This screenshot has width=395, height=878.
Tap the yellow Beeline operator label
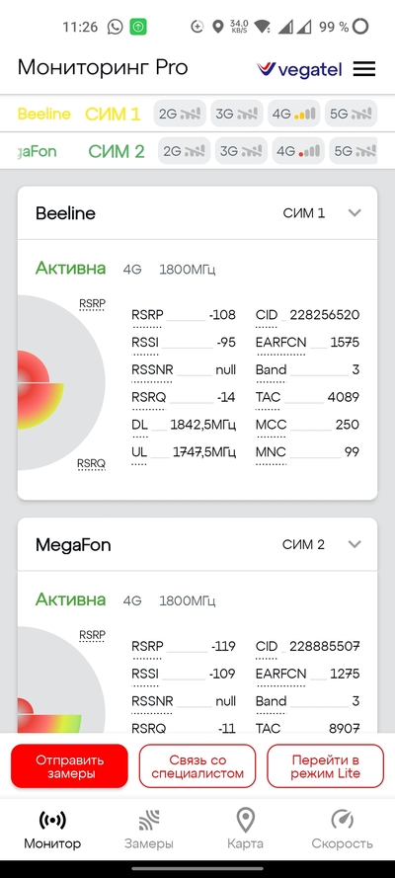click(44, 115)
